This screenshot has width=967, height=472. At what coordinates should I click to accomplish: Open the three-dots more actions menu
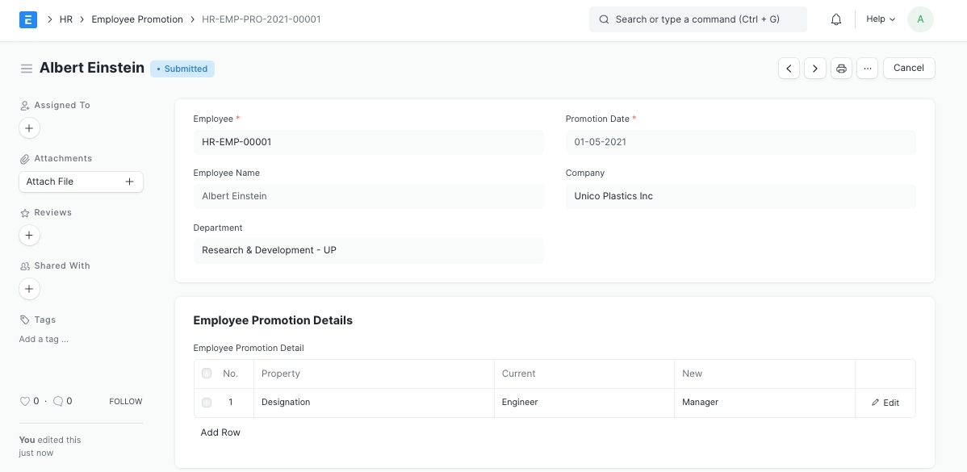coord(867,69)
